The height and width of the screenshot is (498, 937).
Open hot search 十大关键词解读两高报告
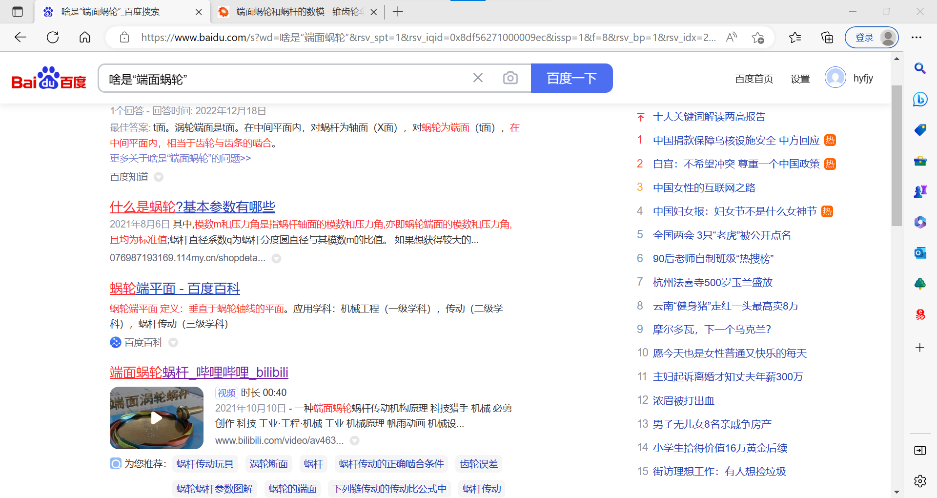coord(709,117)
